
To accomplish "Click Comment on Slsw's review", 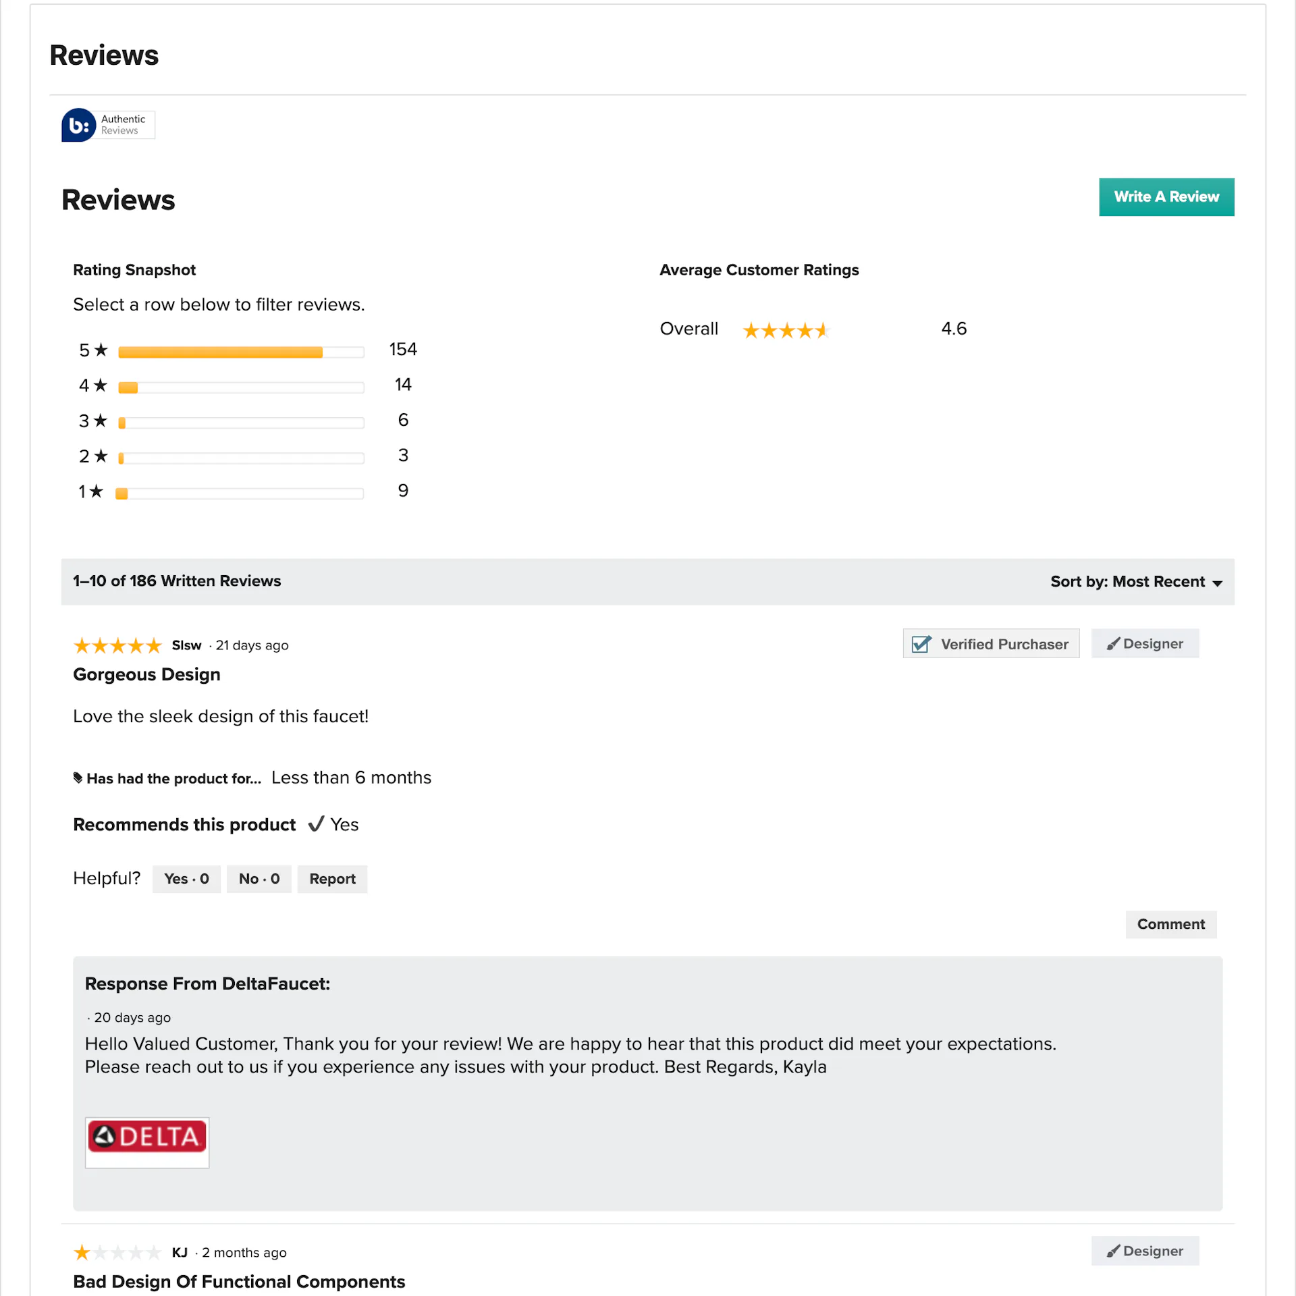I will (1170, 924).
